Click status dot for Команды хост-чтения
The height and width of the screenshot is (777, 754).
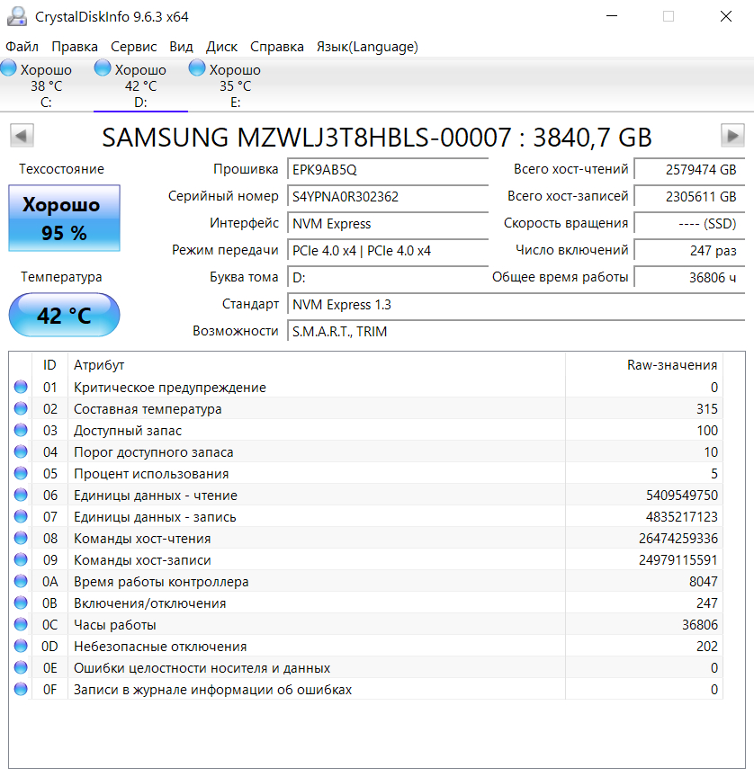[21, 538]
